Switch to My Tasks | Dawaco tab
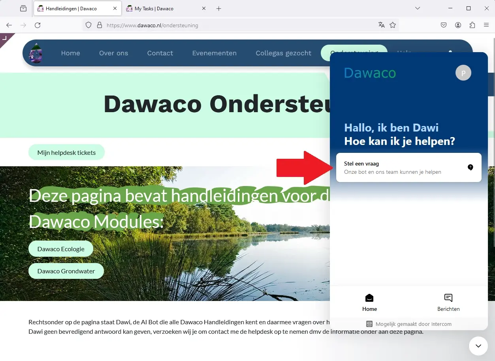 tap(167, 8)
